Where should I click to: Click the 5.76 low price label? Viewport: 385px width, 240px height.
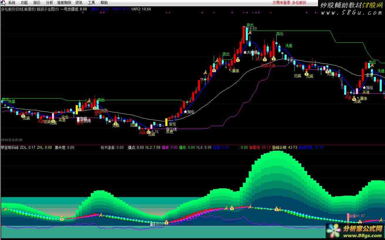[154, 132]
